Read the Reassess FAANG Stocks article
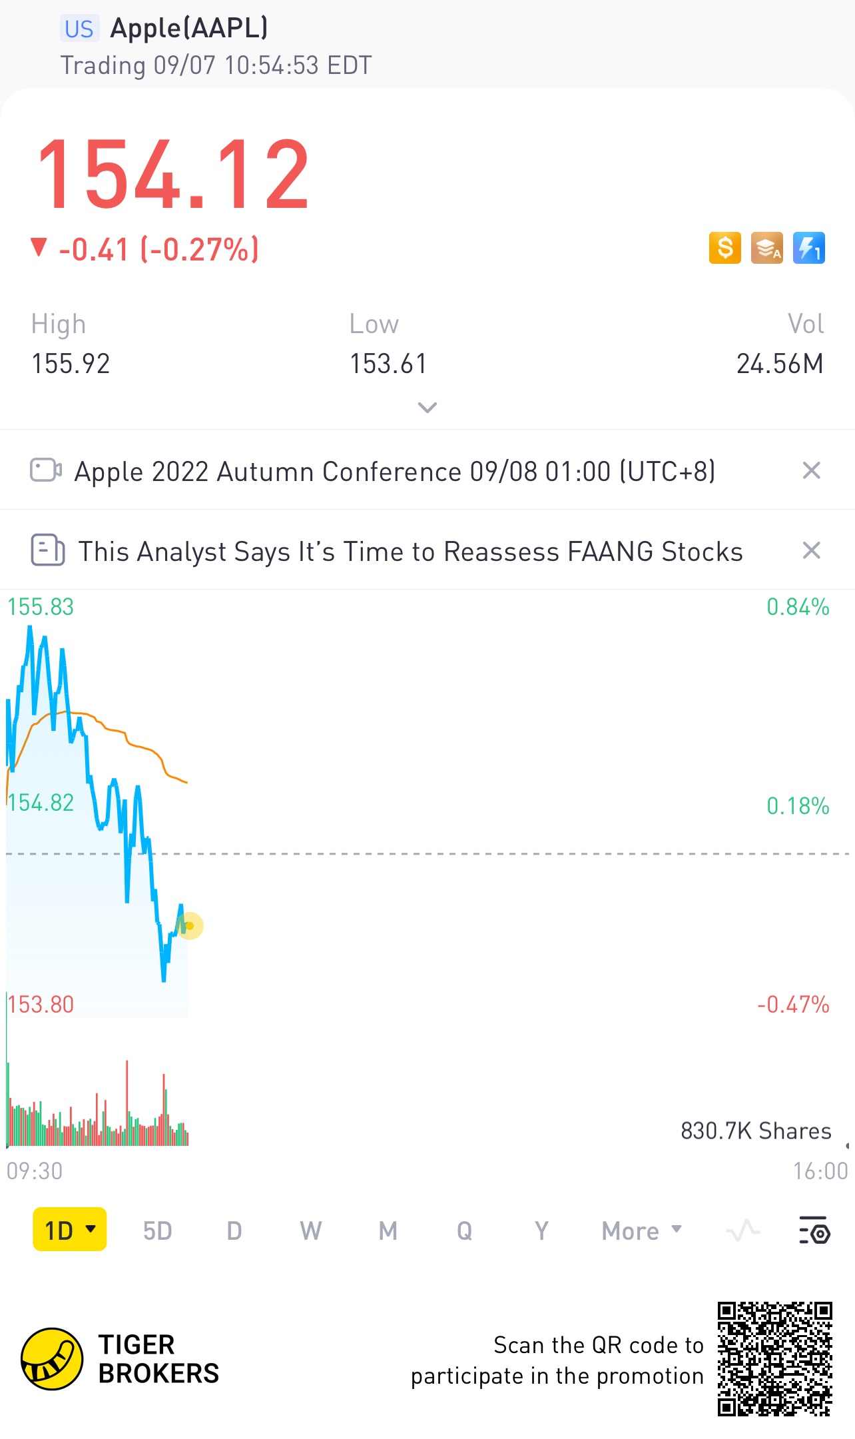Viewport: 855px width, 1439px height. click(410, 552)
